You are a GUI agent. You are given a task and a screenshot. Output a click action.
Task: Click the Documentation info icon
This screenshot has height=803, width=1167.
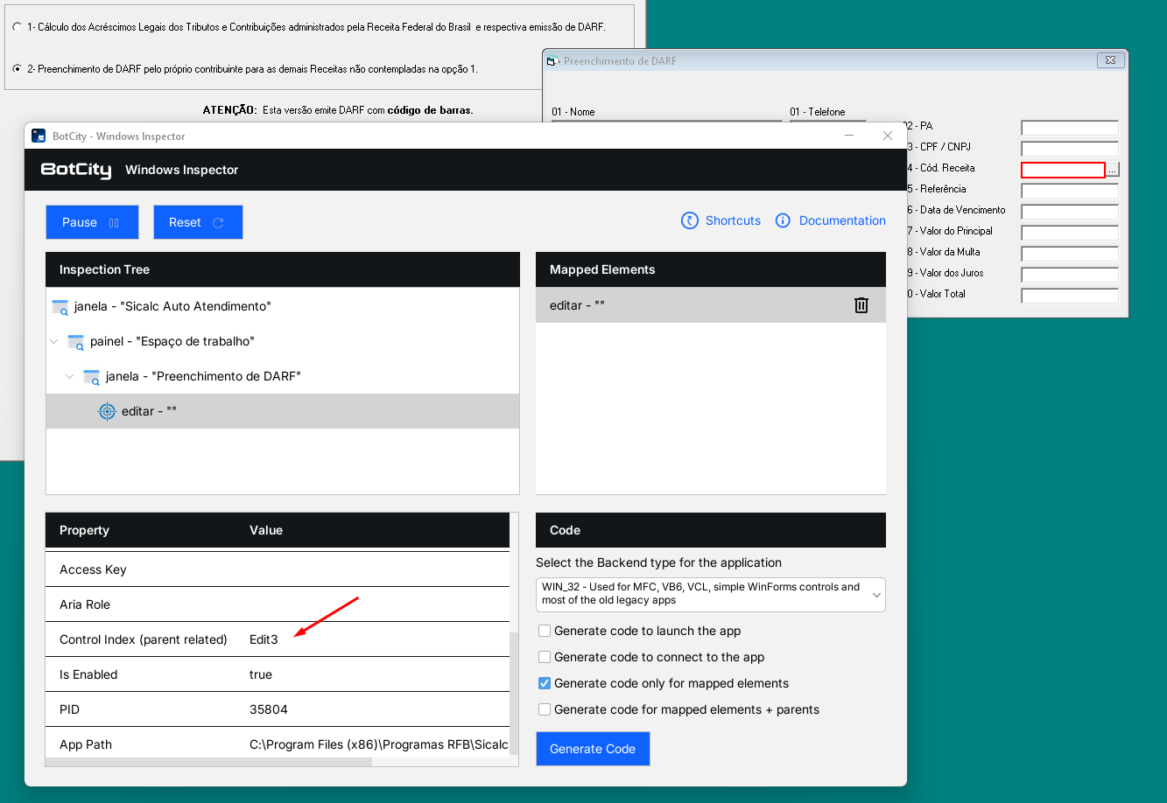(783, 221)
